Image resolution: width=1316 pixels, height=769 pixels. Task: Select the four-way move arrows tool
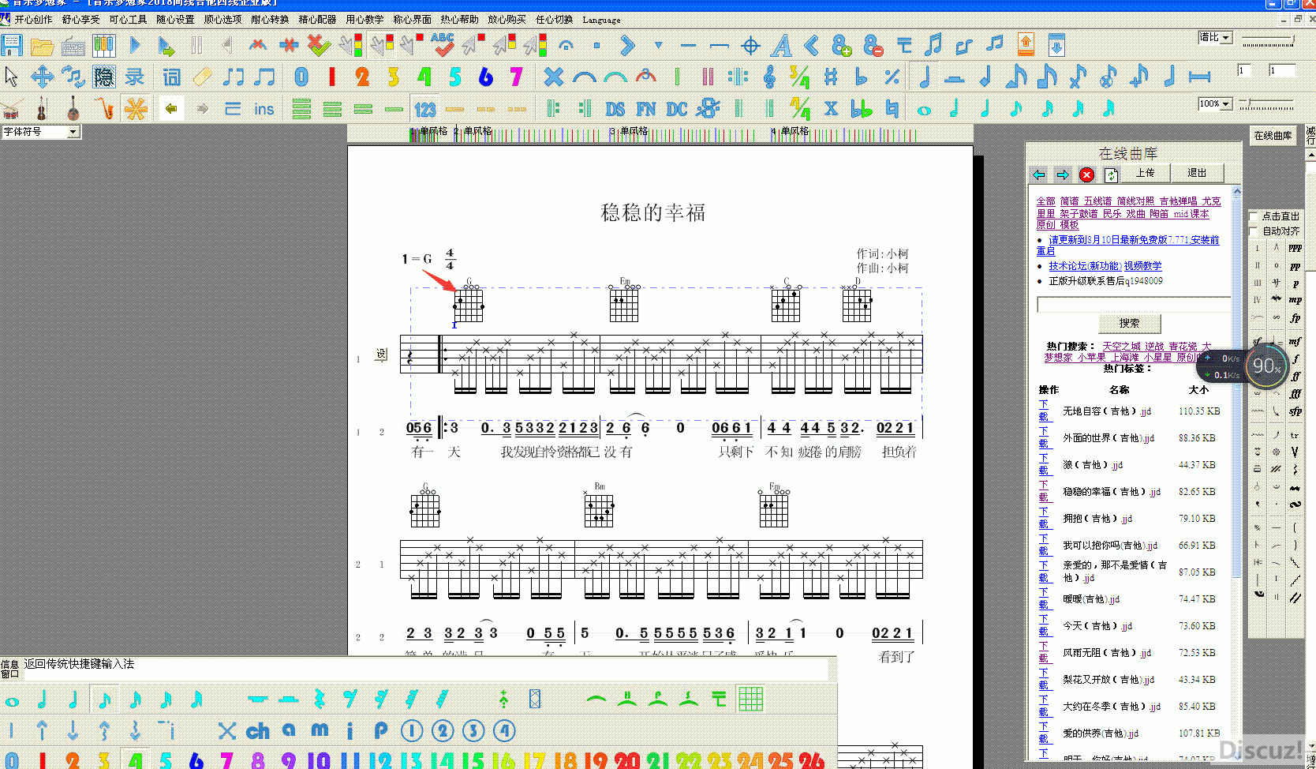coord(42,77)
